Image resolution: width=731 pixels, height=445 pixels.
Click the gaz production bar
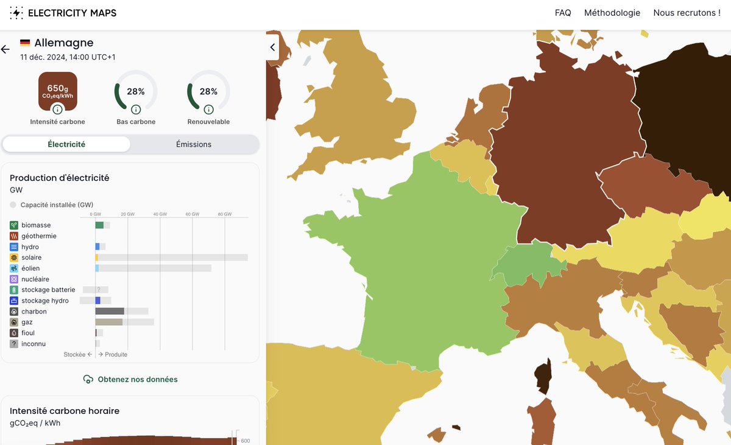109,322
